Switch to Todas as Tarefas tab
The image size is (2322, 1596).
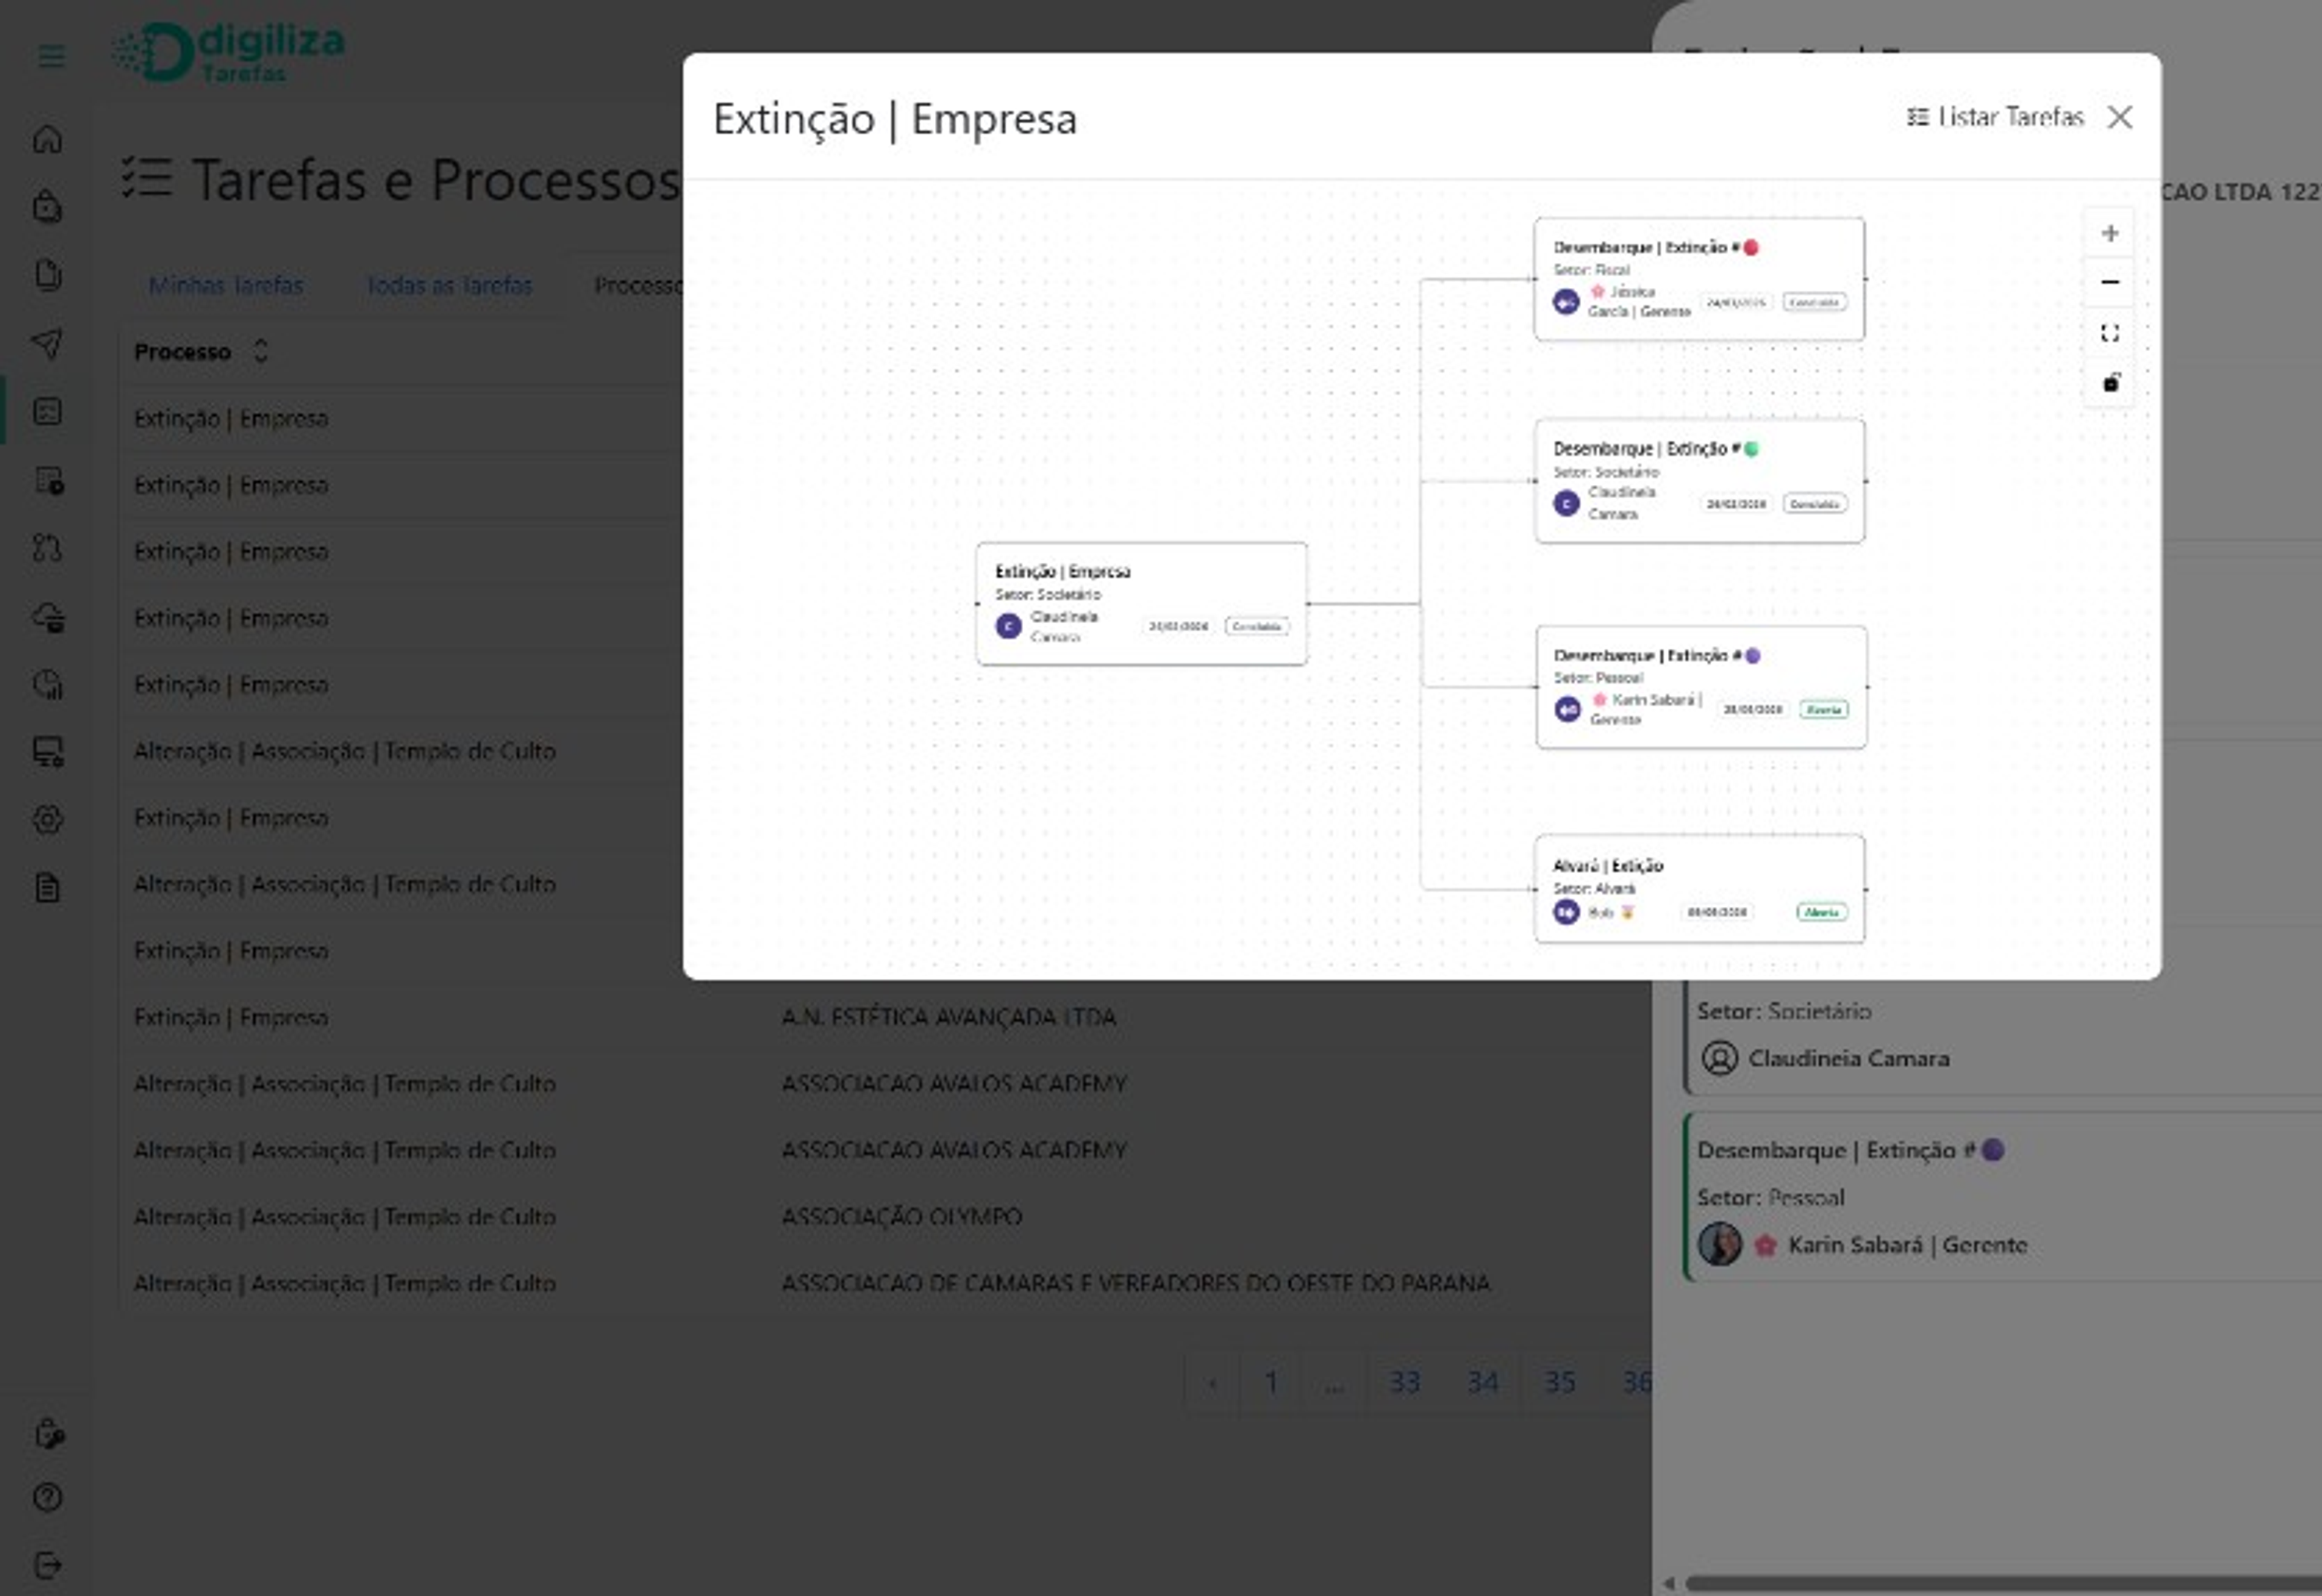[x=449, y=285]
